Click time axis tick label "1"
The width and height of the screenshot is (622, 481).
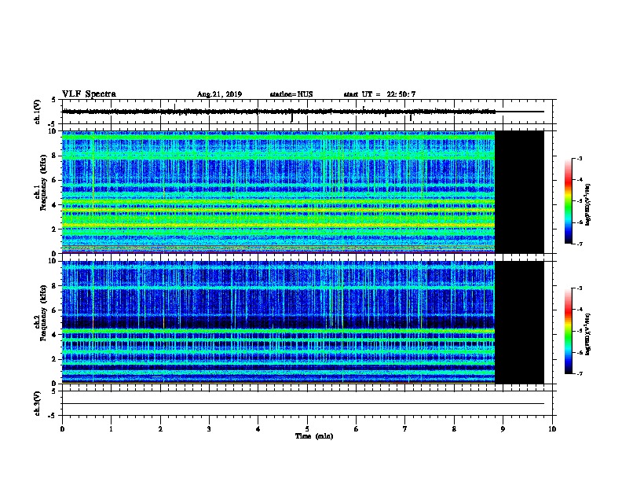pyautogui.click(x=111, y=429)
